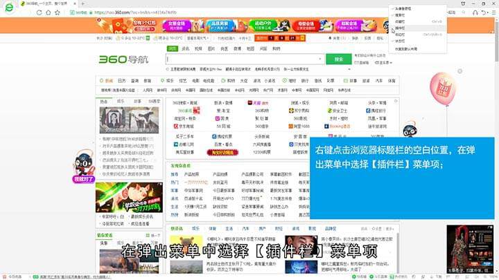Click 换一换 in the 猜你喜欢 section

153,235
